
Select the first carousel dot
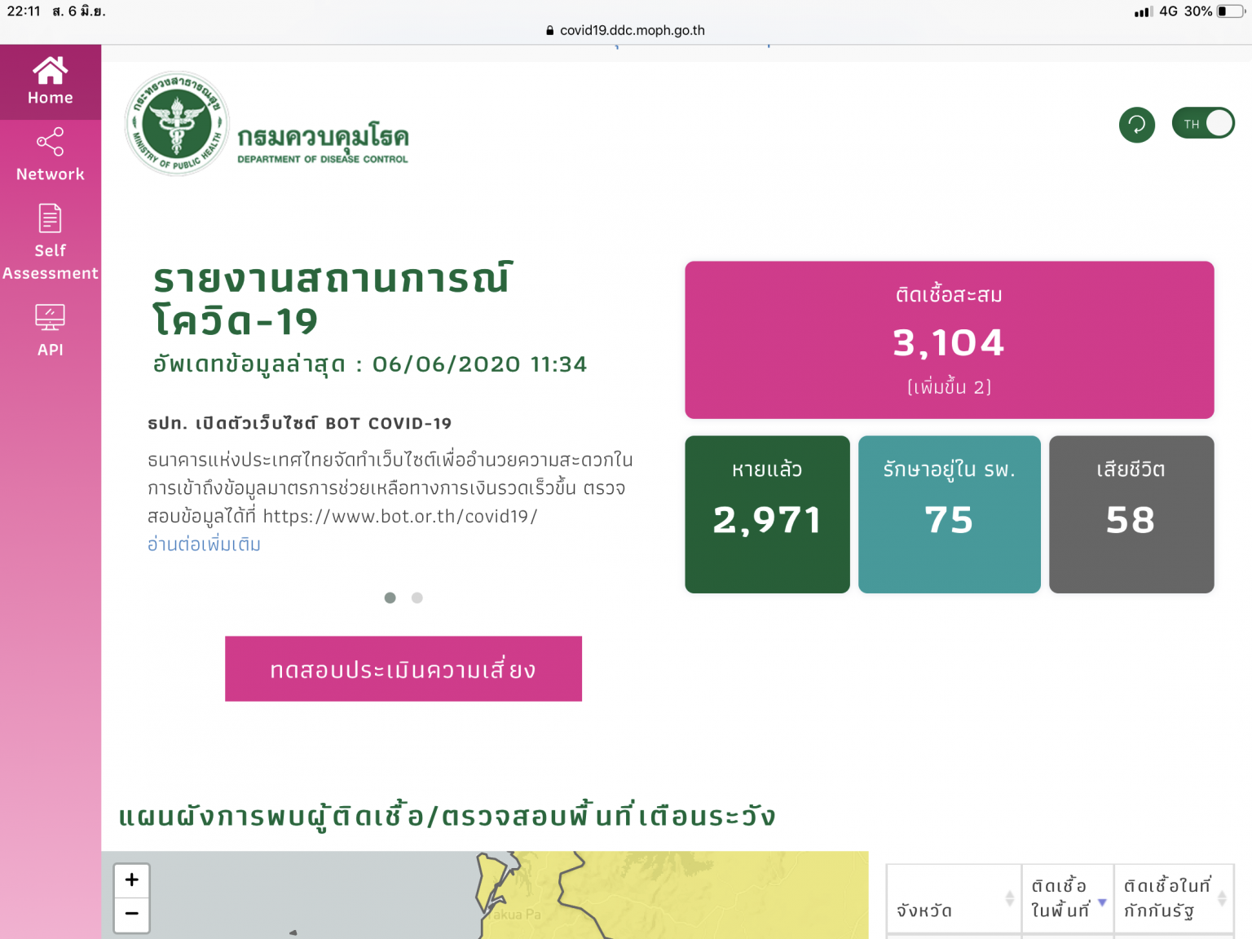click(x=390, y=597)
